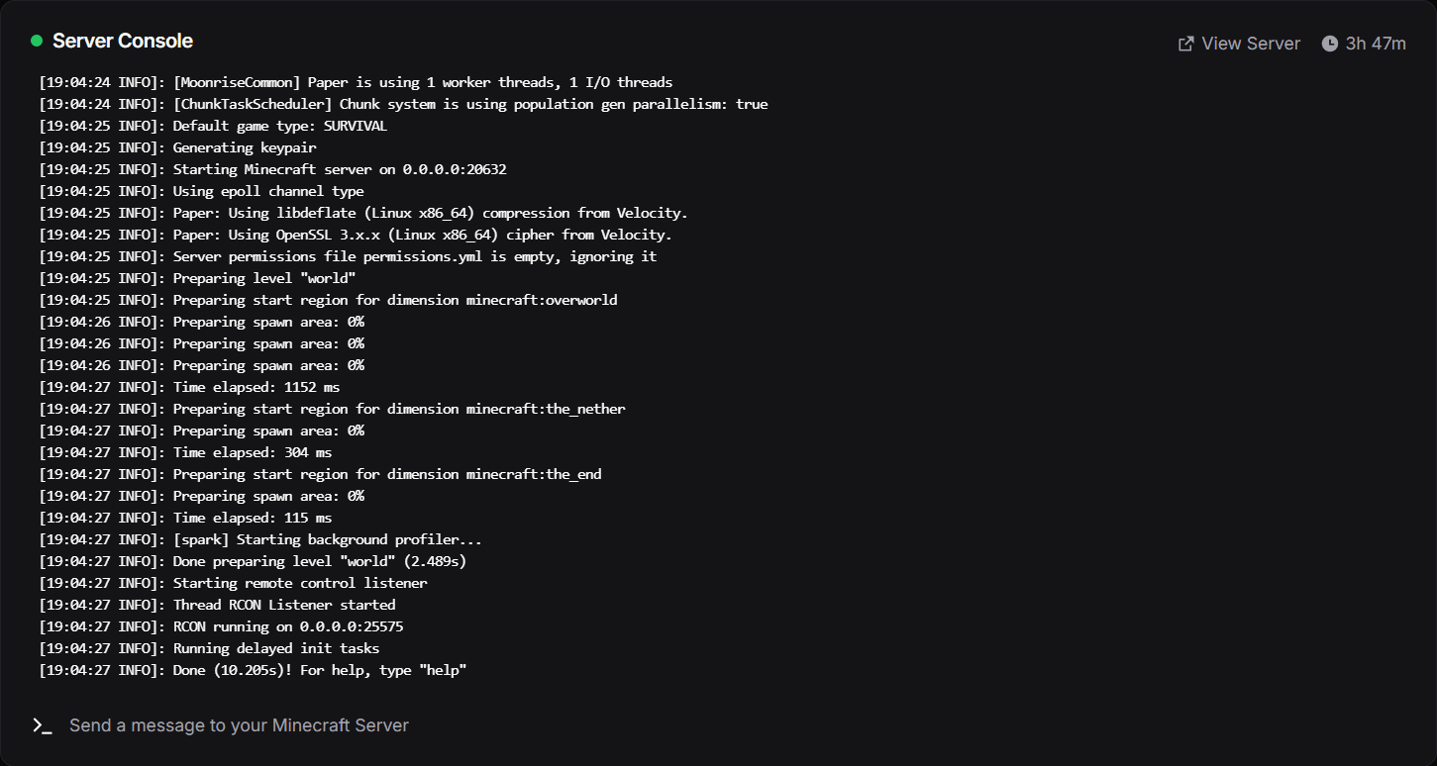Click the Starting Minecraft server on 0.0.0.0:20632 line
The height and width of the screenshot is (766, 1437).
click(x=272, y=169)
